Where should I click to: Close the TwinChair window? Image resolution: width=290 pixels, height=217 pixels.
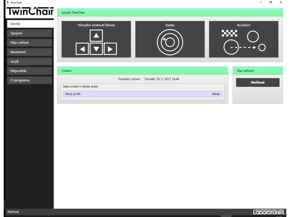point(281,2)
